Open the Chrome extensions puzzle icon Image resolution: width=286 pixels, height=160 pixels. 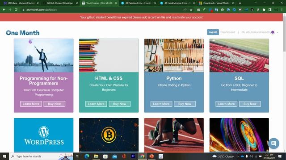pyautogui.click(x=264, y=10)
